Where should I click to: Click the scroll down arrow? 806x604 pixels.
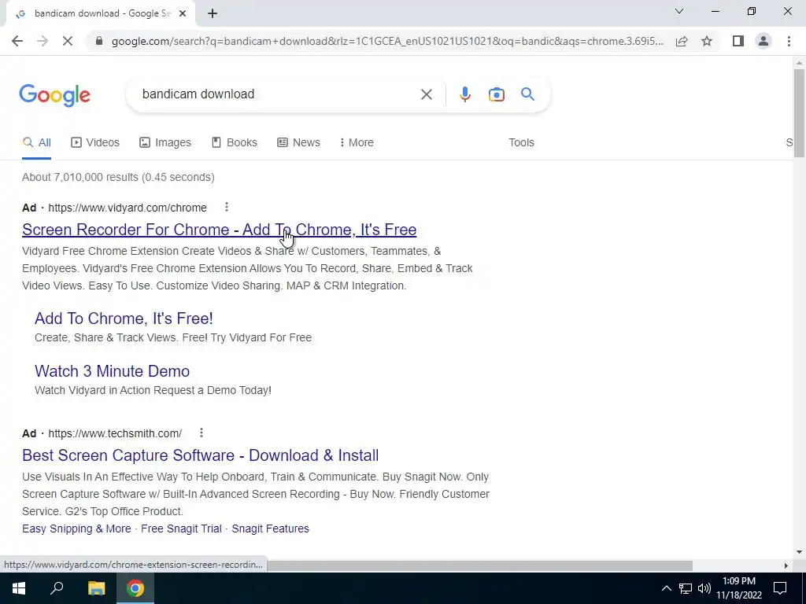pyautogui.click(x=799, y=552)
